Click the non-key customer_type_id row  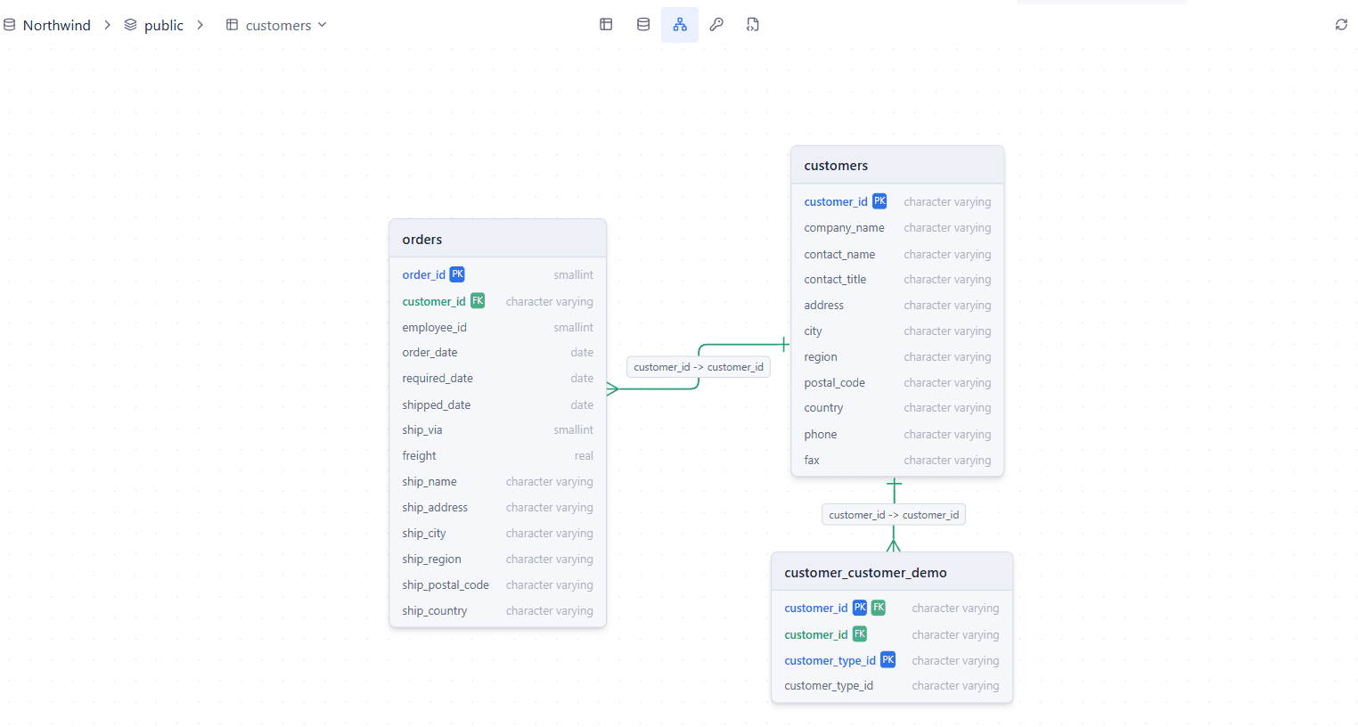(x=892, y=686)
